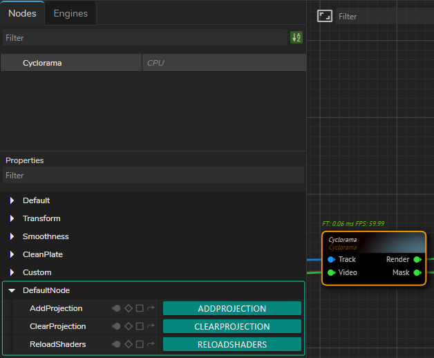This screenshot has height=358, width=434.
Task: Toggle the square checkbox for ReloadShaders
Action: [x=139, y=344]
